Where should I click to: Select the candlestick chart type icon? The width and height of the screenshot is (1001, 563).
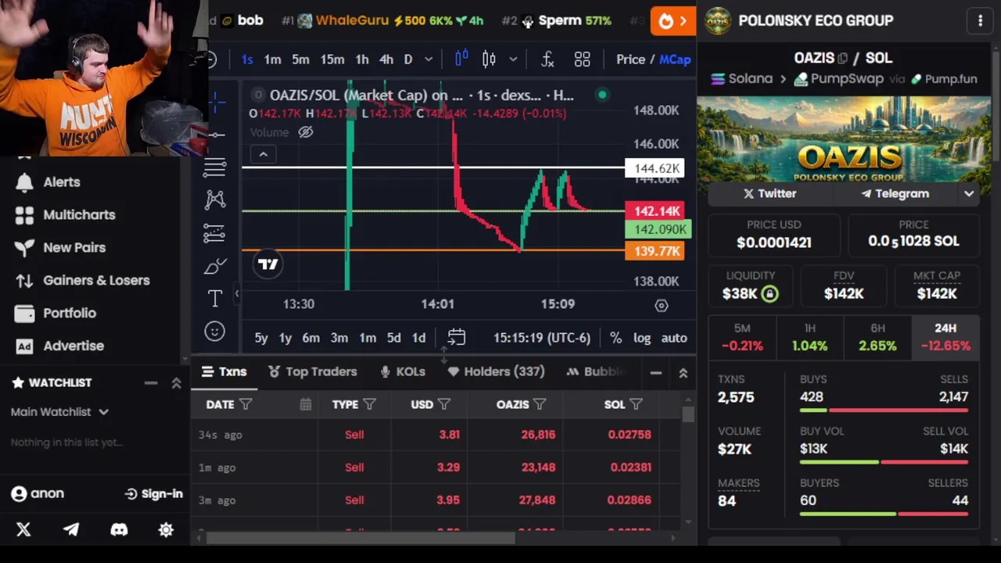(x=489, y=59)
